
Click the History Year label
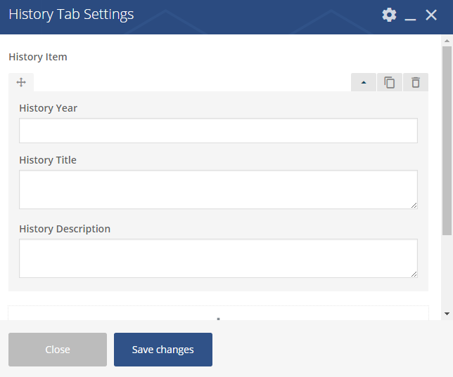(48, 108)
